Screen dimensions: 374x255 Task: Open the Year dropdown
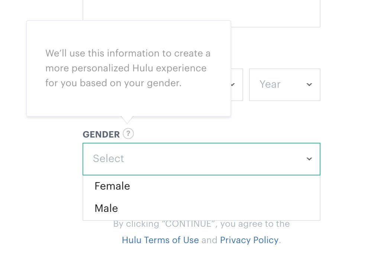[x=284, y=85]
